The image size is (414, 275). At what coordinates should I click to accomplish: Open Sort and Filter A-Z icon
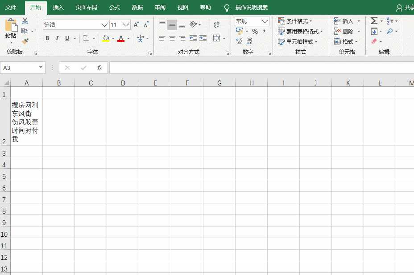point(390,21)
